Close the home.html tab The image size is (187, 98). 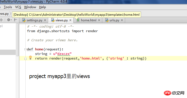(x=99, y=20)
